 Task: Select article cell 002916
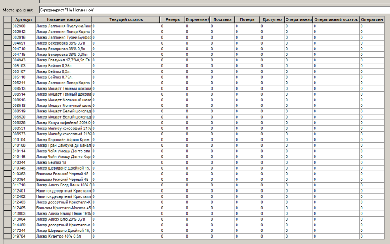point(23,37)
